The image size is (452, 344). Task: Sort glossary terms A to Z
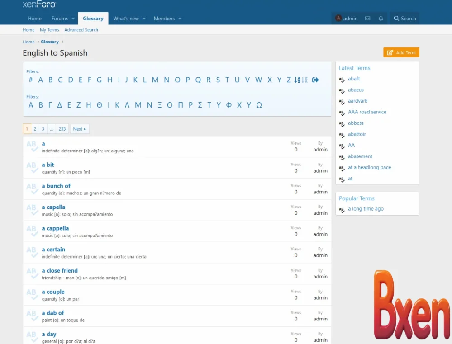tap(297, 80)
